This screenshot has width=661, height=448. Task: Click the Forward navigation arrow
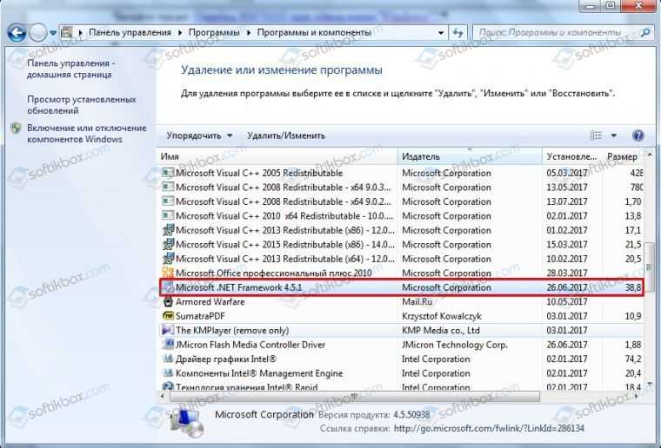point(38,32)
